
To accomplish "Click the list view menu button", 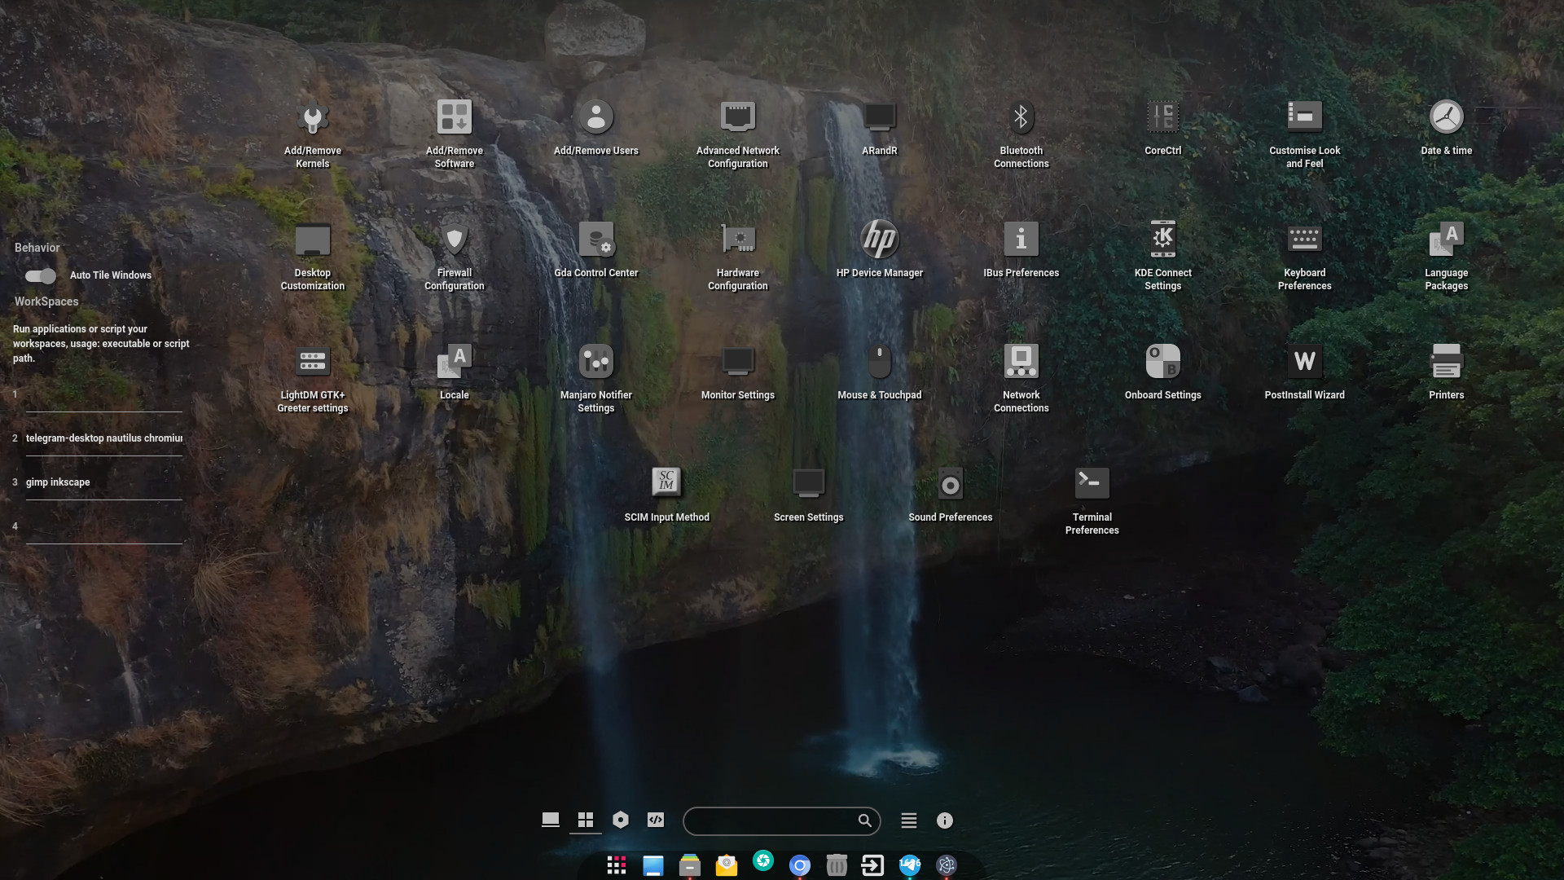I will pyautogui.click(x=908, y=821).
